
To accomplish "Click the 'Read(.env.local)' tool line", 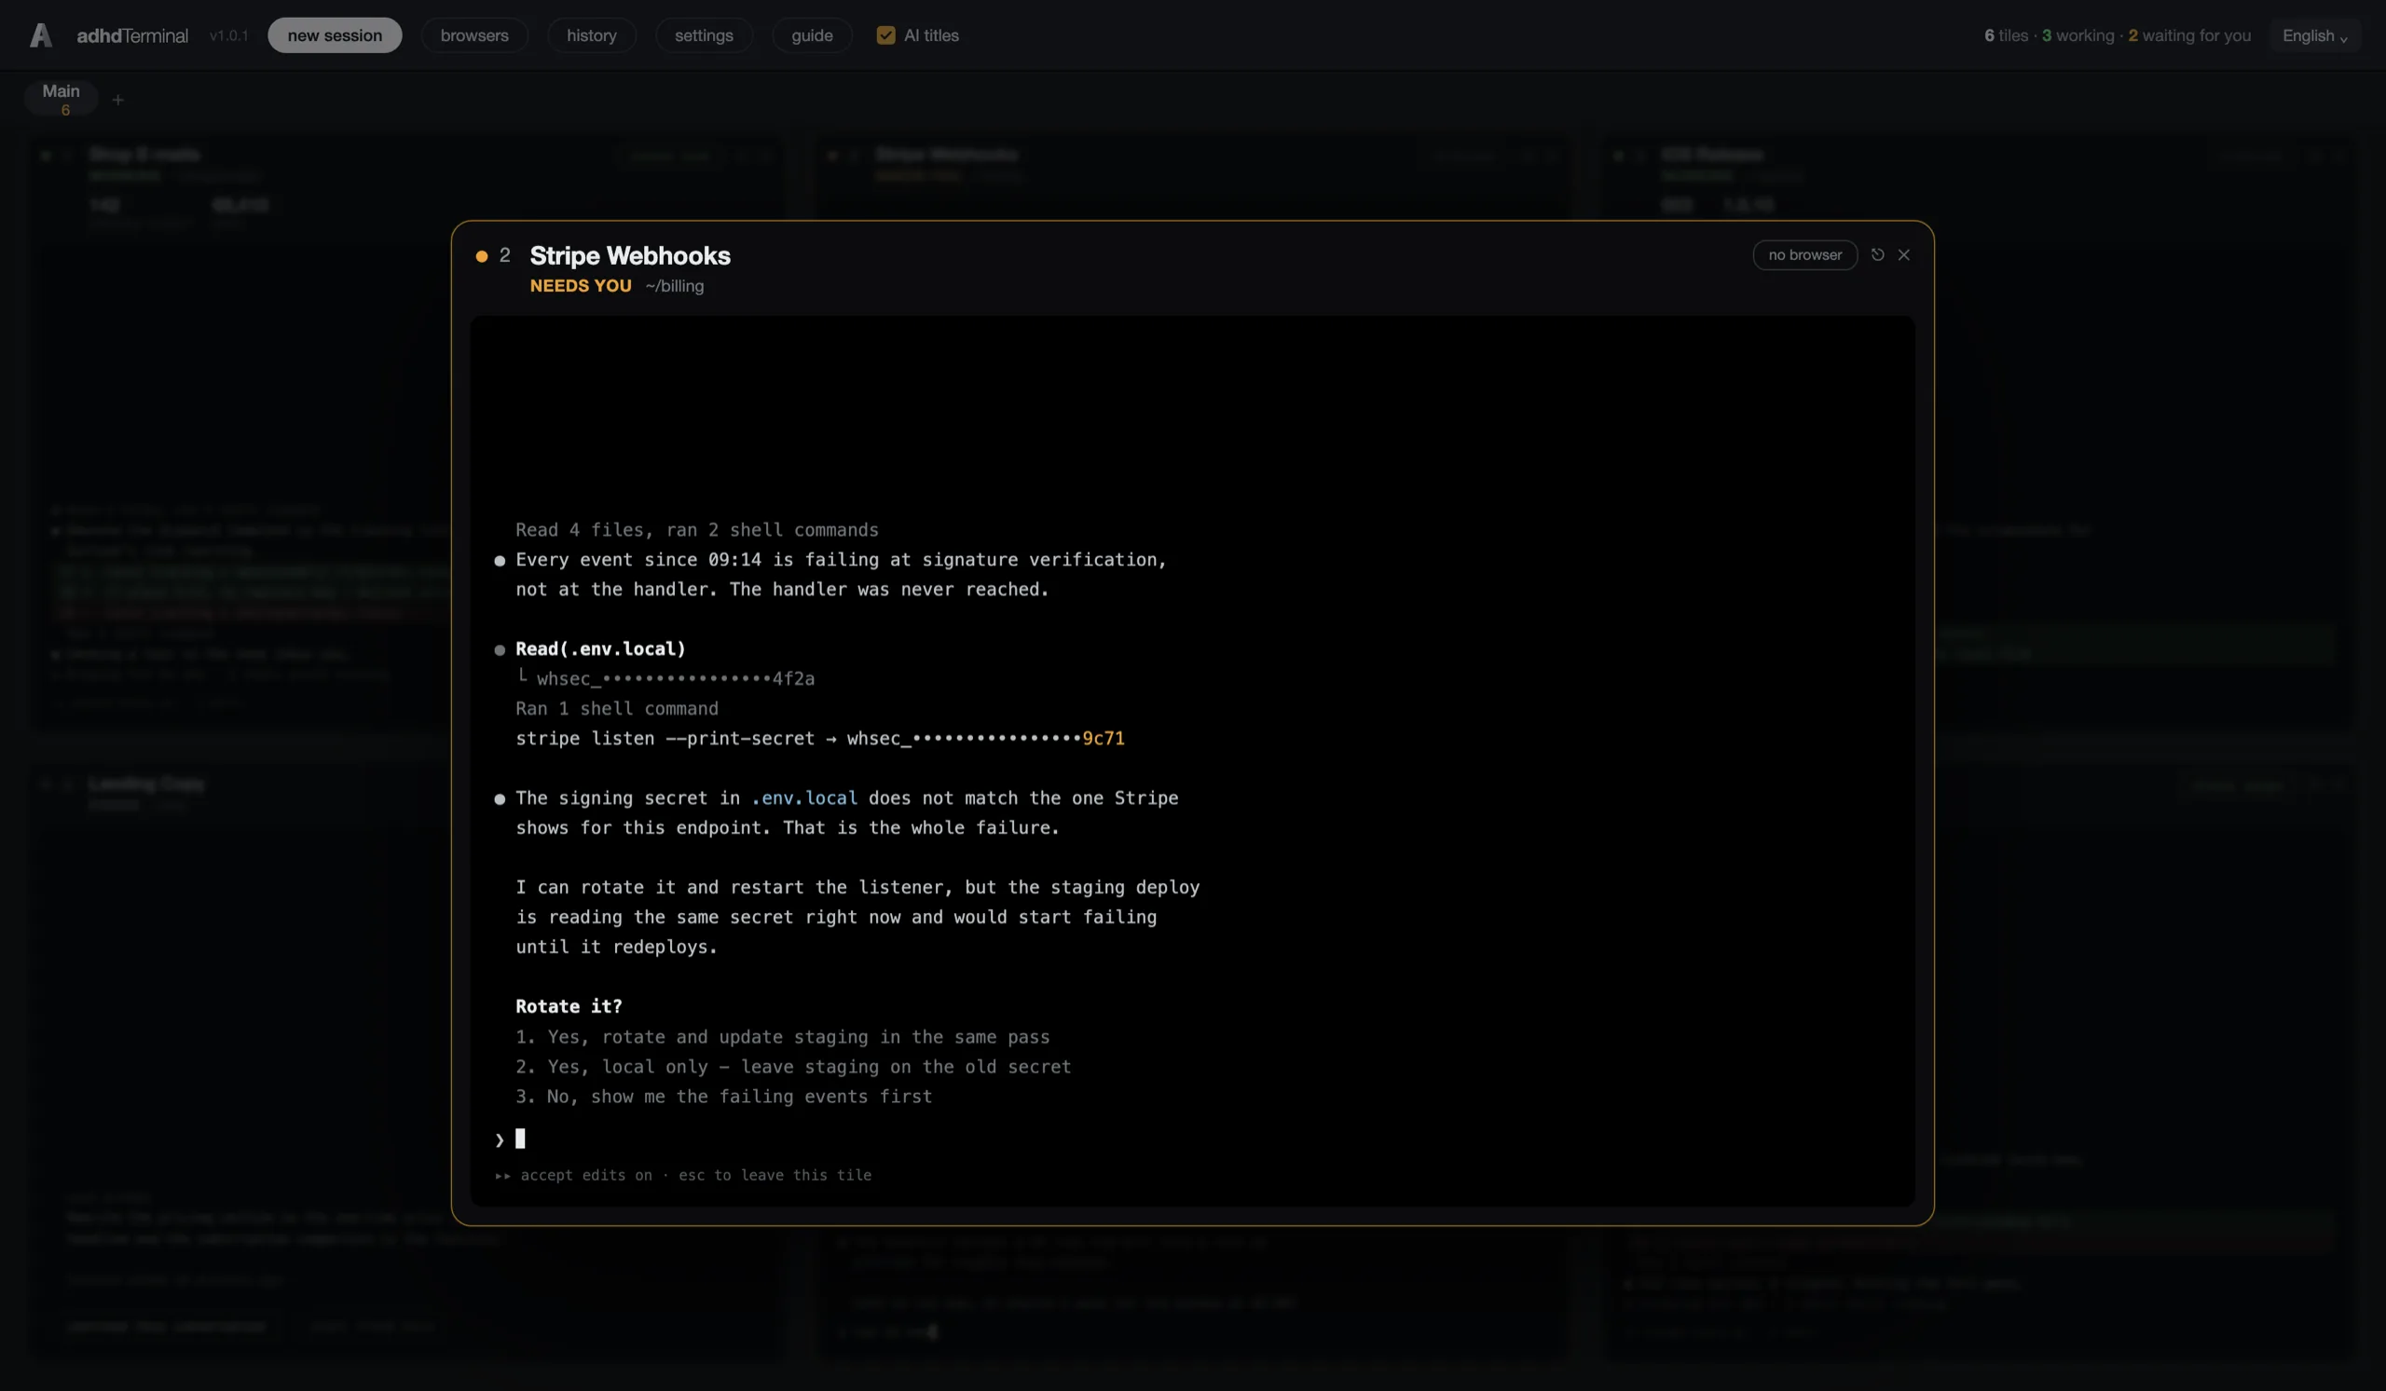I will (600, 649).
